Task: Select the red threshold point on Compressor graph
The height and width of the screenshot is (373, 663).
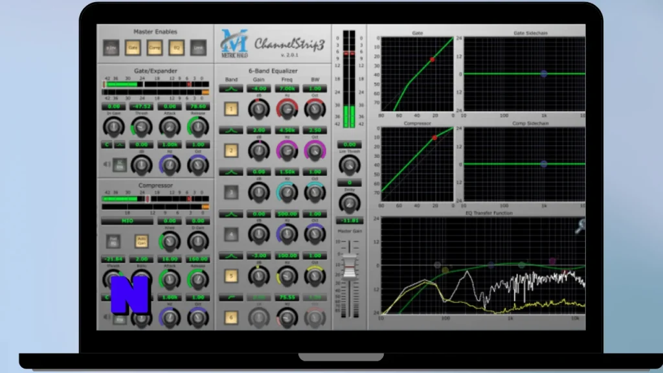Action: [x=434, y=138]
